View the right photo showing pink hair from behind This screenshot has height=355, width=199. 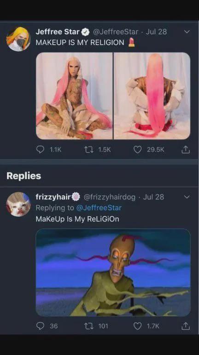pyautogui.click(x=152, y=96)
